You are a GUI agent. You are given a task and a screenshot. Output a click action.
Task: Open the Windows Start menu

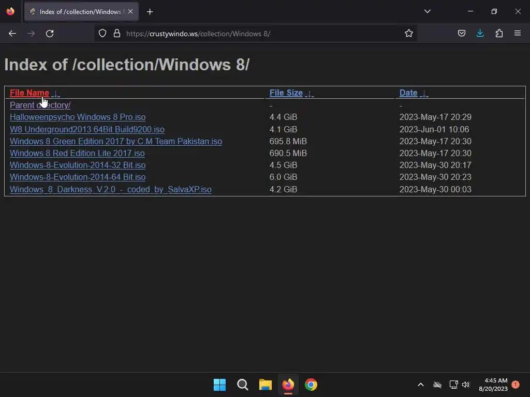coord(219,385)
